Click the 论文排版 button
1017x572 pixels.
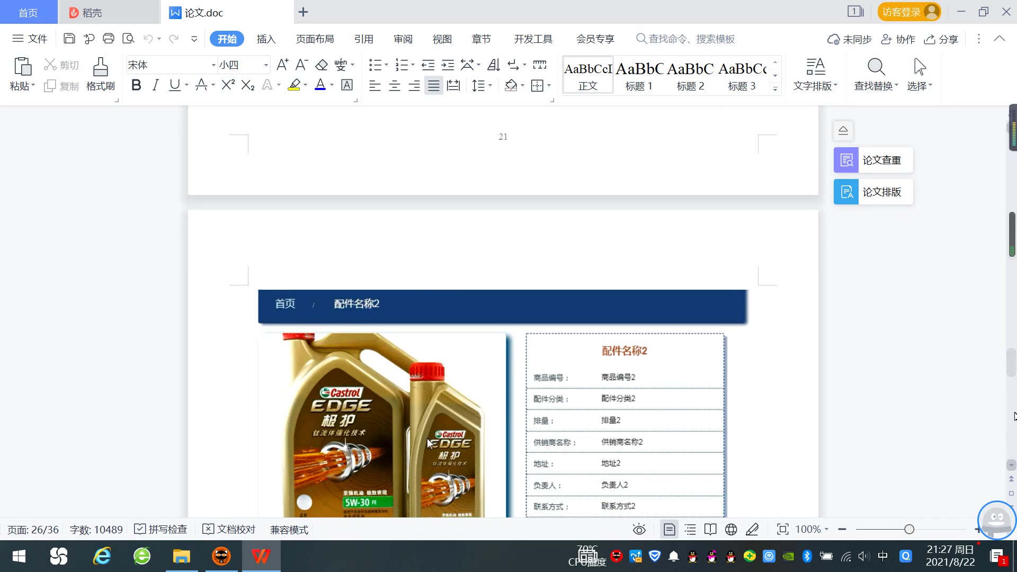873,192
